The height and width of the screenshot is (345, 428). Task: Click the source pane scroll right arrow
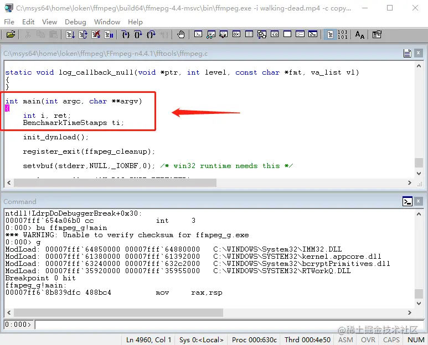(x=410, y=182)
